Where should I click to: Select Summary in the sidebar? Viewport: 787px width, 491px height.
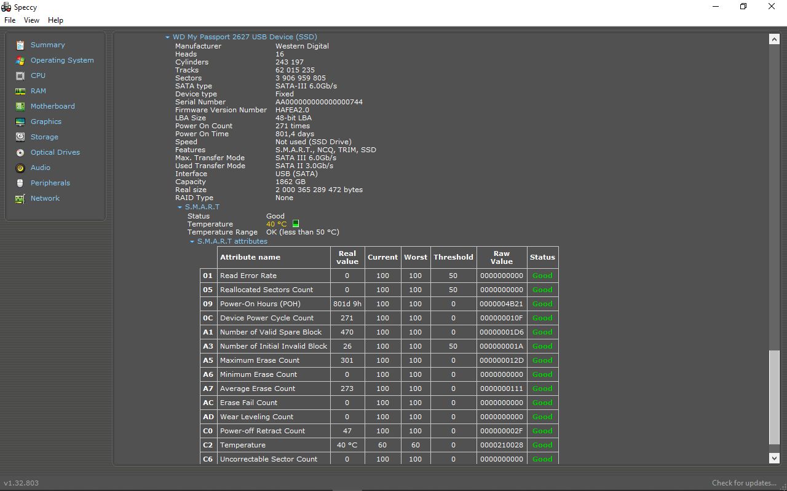(47, 45)
